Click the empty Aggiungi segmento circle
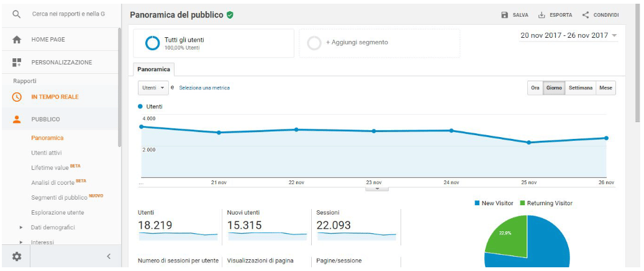 [314, 43]
